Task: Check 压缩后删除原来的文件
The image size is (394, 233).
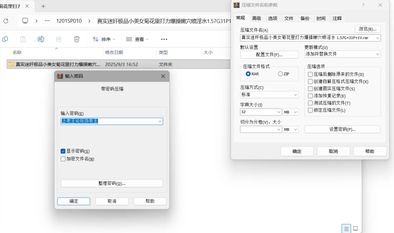Action: pyautogui.click(x=310, y=75)
